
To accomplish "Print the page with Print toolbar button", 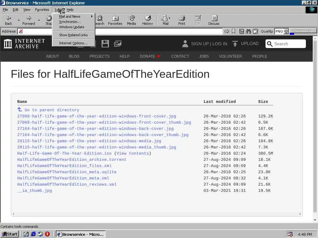I will [x=182, y=20].
